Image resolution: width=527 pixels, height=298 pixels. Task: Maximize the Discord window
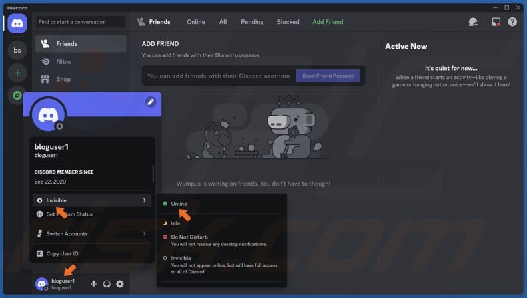(x=507, y=7)
